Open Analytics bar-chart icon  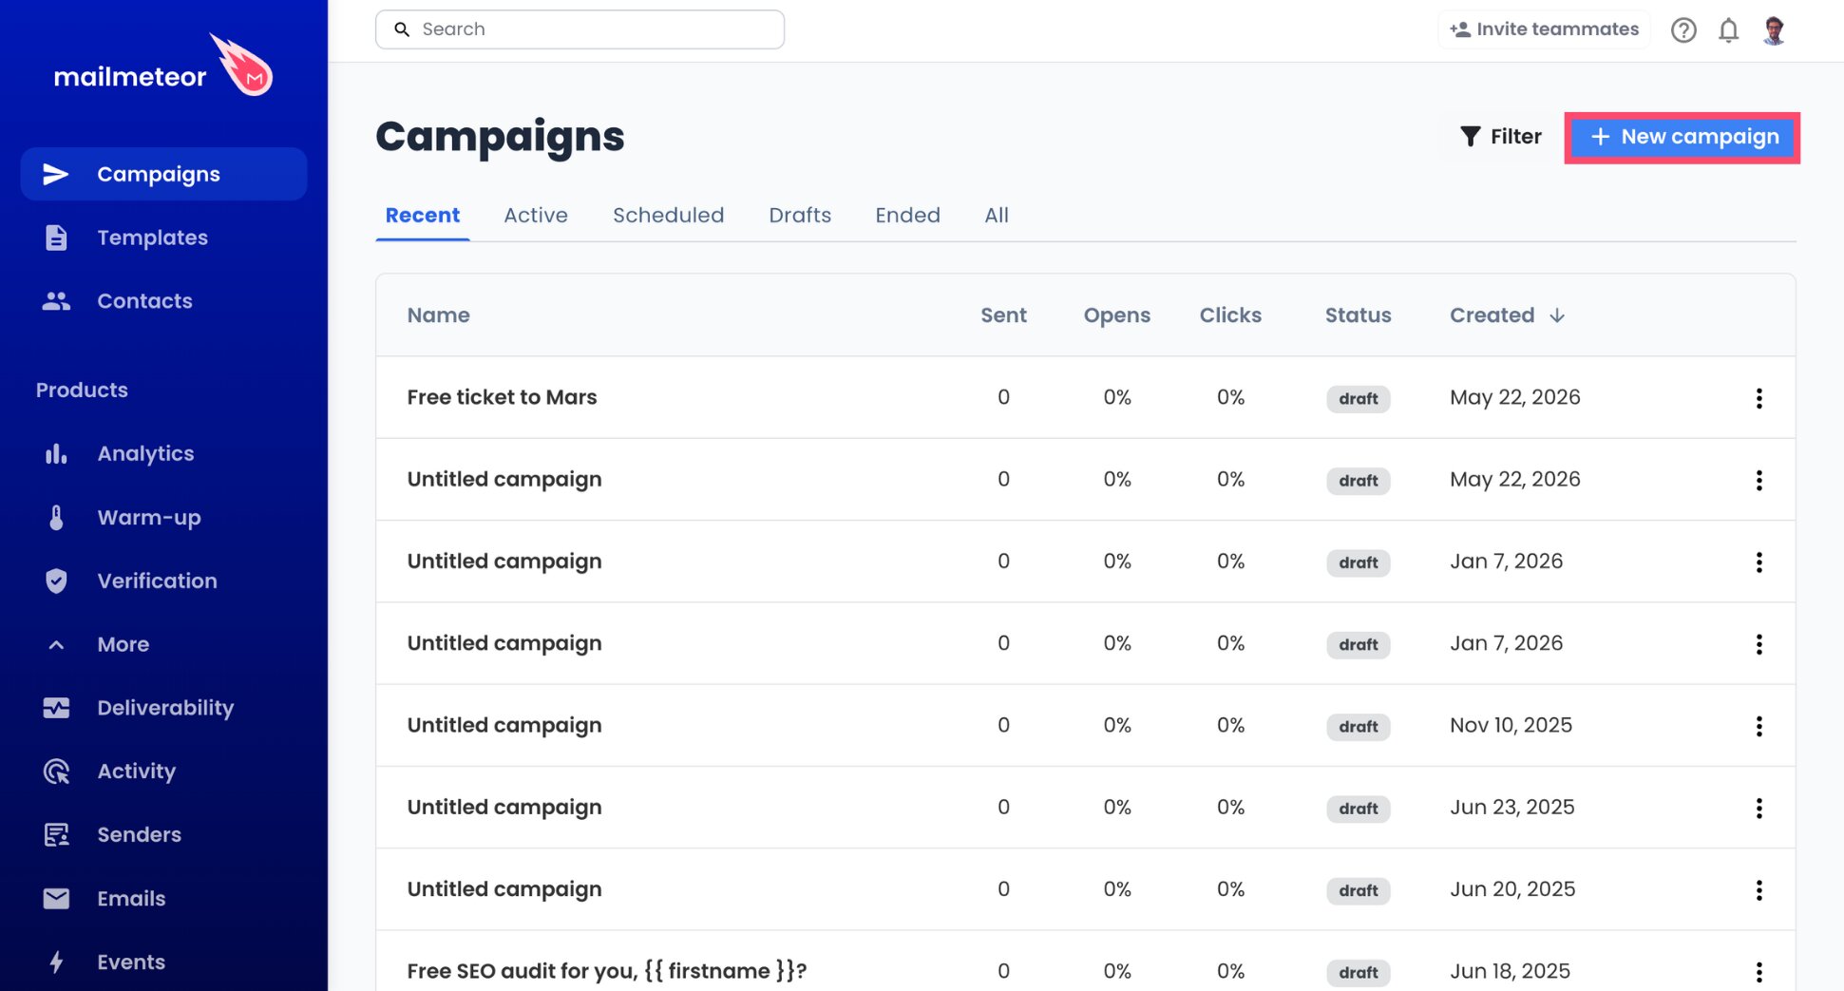point(56,454)
